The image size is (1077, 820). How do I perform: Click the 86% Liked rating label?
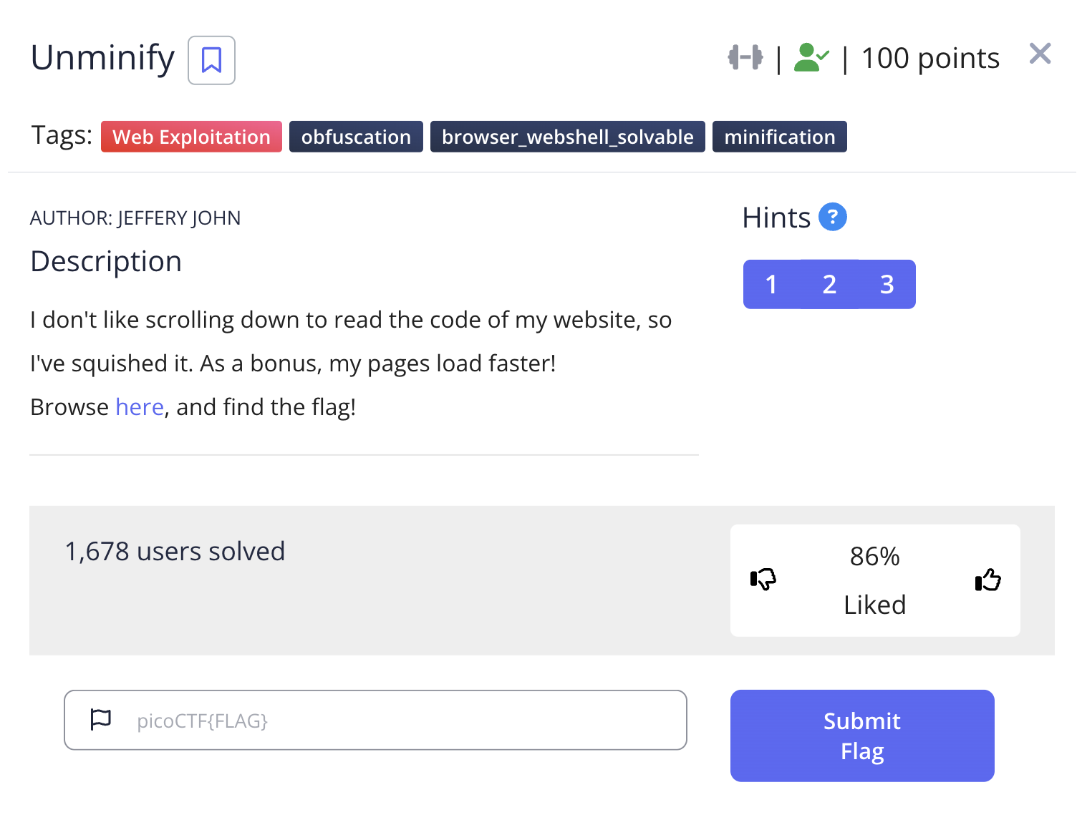(x=874, y=580)
